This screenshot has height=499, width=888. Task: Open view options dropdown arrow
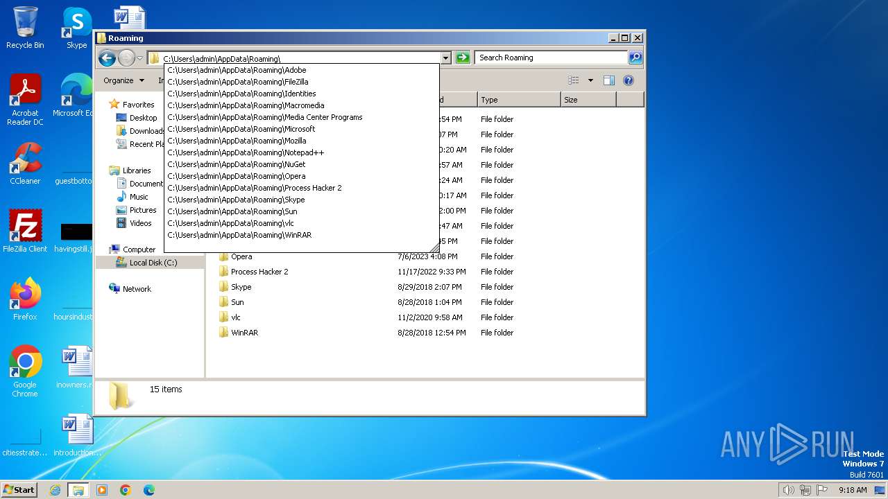tap(590, 80)
